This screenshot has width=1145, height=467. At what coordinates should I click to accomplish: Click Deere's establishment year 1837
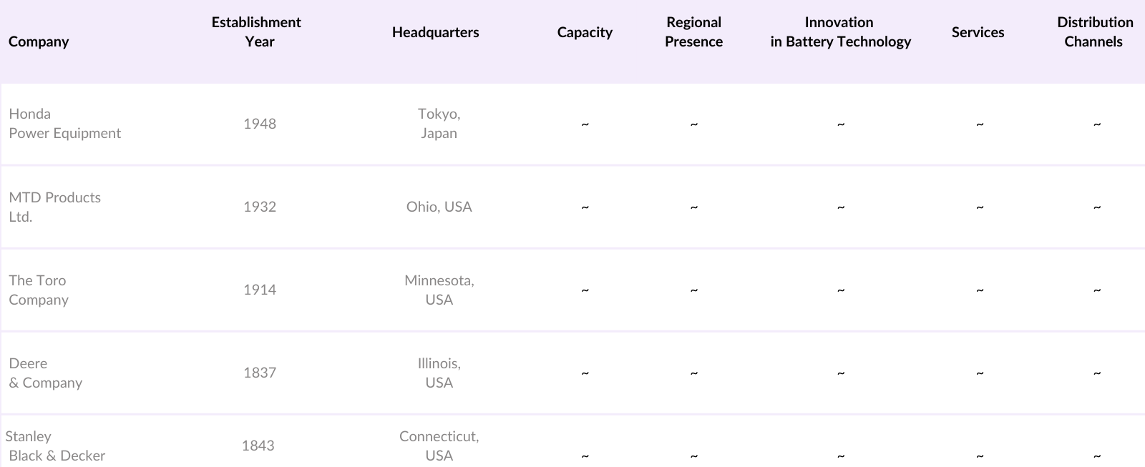click(259, 373)
